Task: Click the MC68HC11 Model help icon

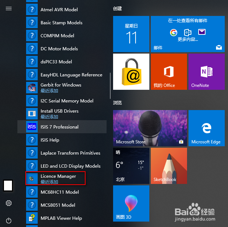Action: [32, 192]
